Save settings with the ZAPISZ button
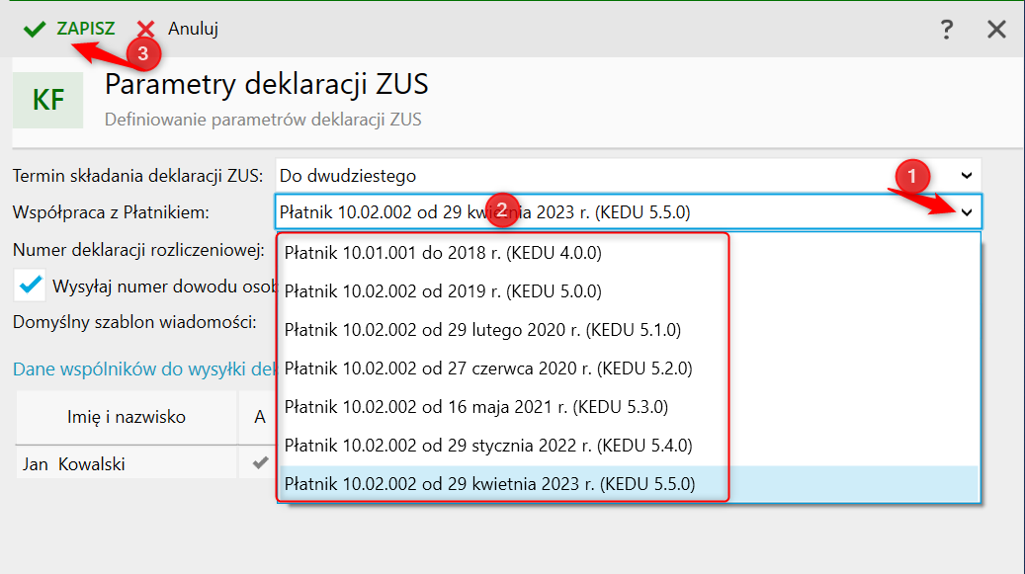This screenshot has width=1025, height=574. click(x=68, y=29)
